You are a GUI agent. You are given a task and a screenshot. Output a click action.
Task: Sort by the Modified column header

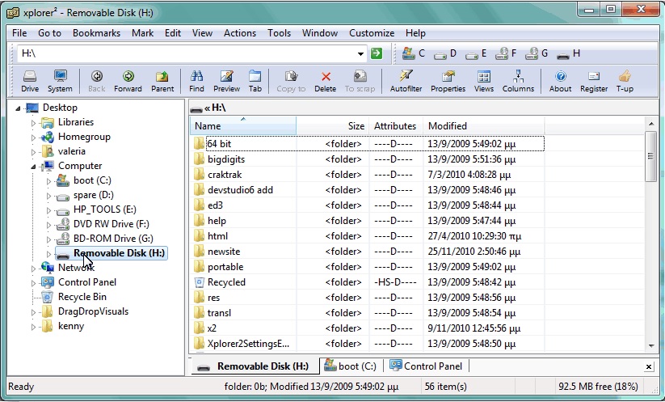click(448, 126)
